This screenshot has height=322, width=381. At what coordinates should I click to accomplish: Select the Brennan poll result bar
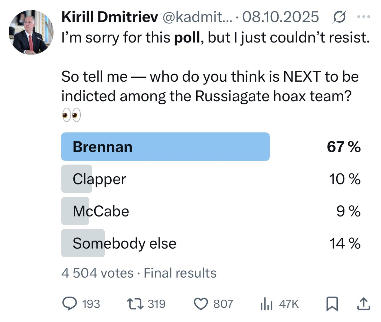pos(165,147)
